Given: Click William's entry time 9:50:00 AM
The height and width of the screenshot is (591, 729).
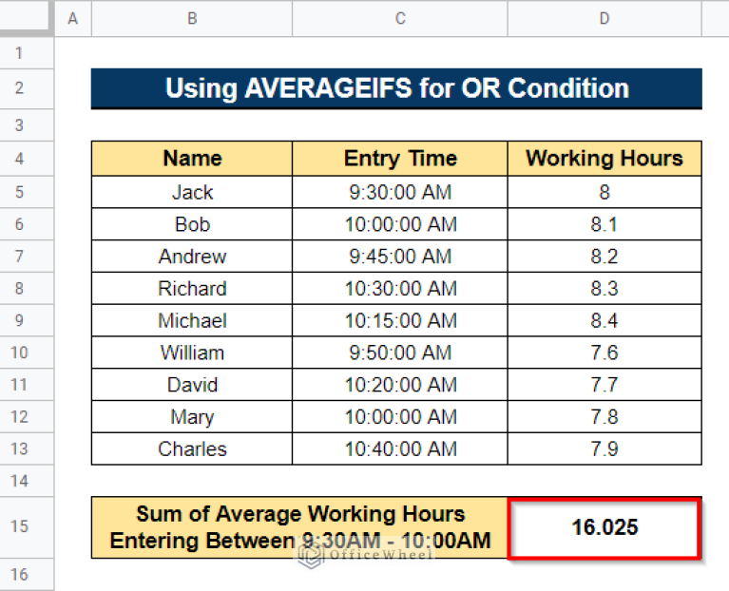Looking at the screenshot, I should click(400, 353).
